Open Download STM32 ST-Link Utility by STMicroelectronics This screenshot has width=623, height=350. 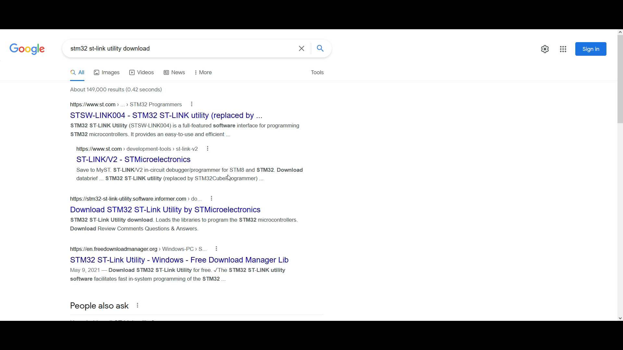pos(165,210)
